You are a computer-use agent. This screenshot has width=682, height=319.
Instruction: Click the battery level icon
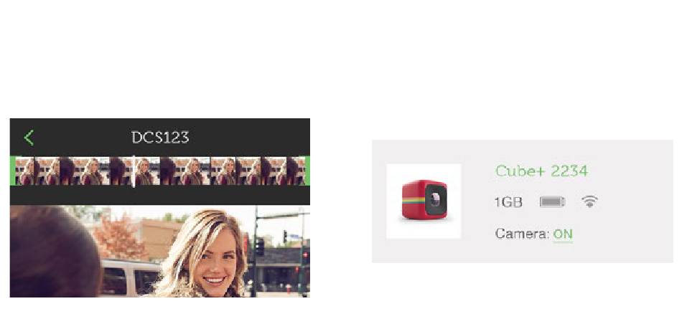click(x=552, y=201)
